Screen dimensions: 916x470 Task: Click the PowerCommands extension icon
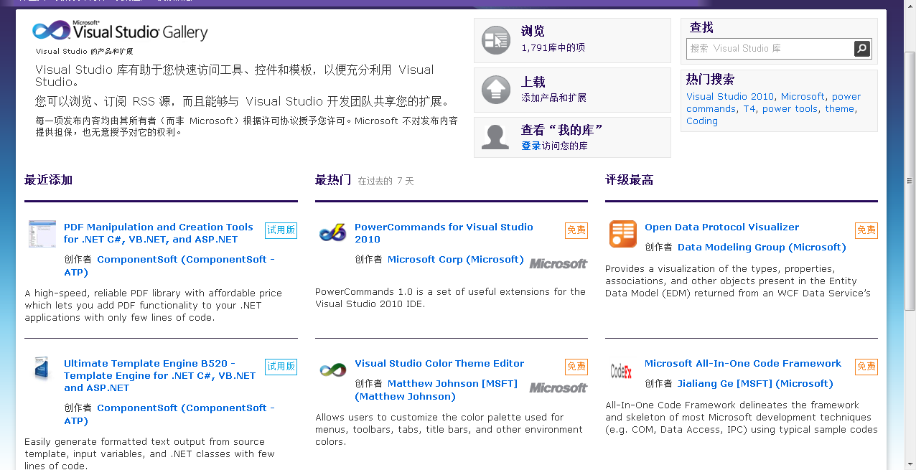click(332, 232)
